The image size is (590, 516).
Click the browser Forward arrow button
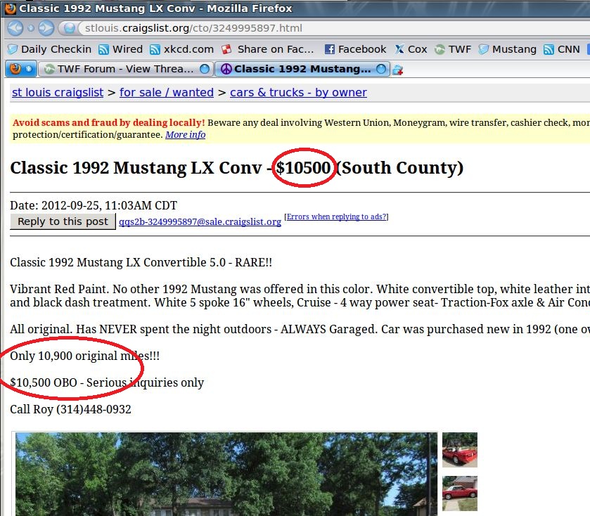46,29
